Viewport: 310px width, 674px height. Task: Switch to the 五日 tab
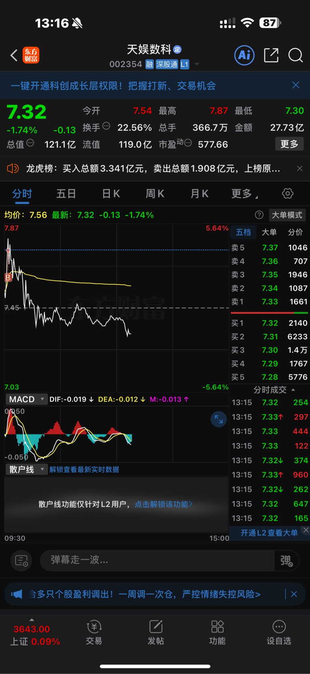pos(66,194)
